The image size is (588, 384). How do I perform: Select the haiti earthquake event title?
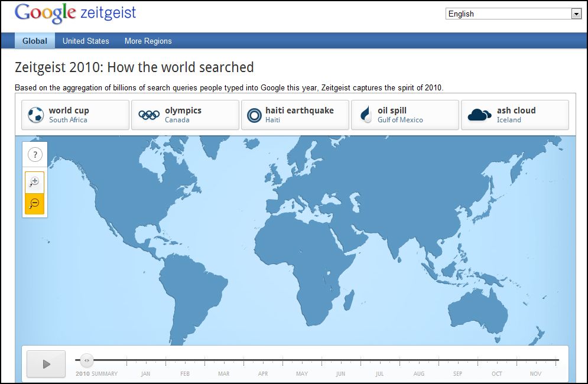(x=299, y=110)
